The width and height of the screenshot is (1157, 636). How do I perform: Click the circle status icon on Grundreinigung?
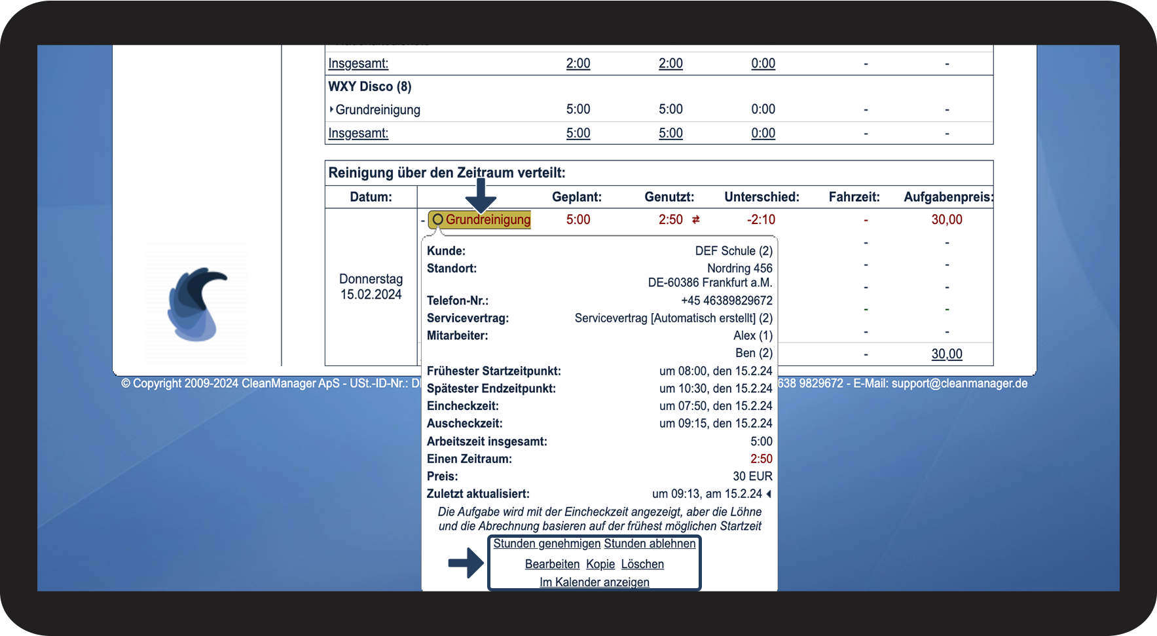[438, 219]
